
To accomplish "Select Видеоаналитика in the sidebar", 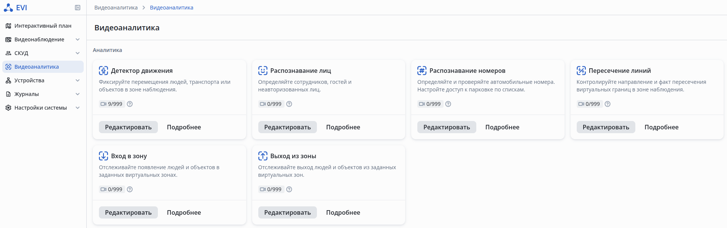I will tap(37, 67).
